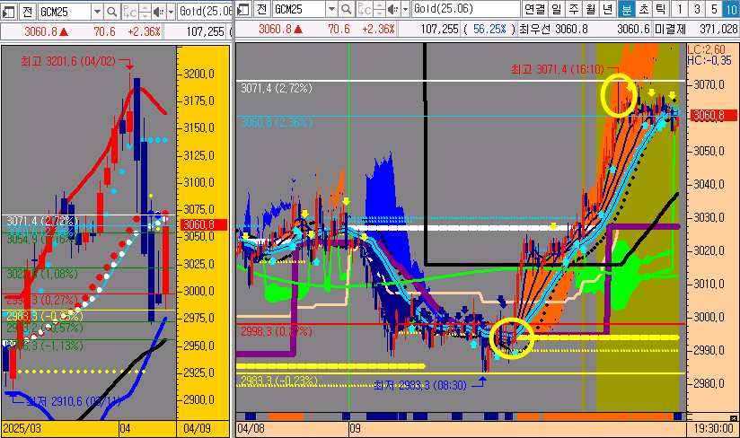This screenshot has width=740, height=438.
Task: Set interval to 10 minutes
Action: (730, 9)
